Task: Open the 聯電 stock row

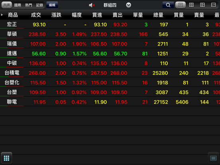Action: coord(110,102)
